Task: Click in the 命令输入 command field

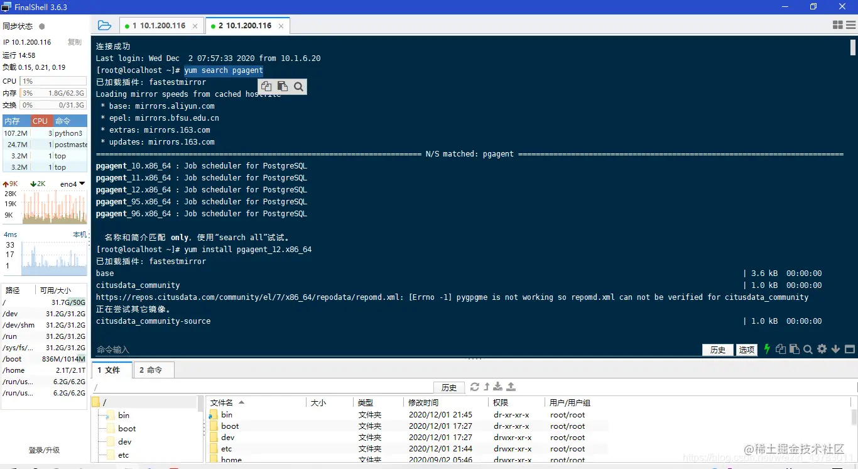Action: tap(396, 350)
